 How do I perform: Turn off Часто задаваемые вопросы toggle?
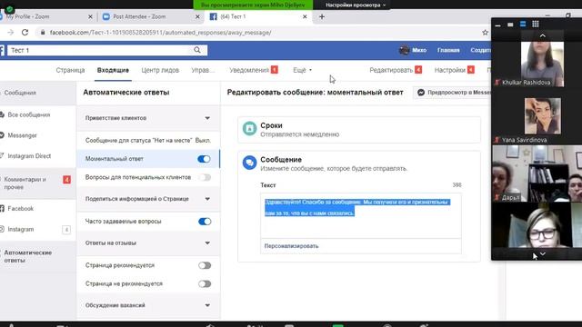[205, 222]
